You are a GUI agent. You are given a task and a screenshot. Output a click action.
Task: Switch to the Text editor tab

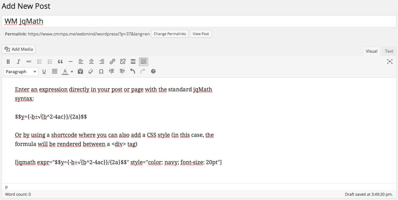(x=389, y=51)
